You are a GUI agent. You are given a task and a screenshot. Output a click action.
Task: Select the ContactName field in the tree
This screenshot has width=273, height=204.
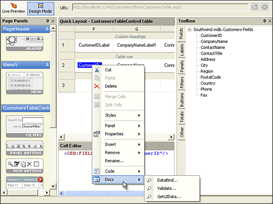click(x=213, y=48)
